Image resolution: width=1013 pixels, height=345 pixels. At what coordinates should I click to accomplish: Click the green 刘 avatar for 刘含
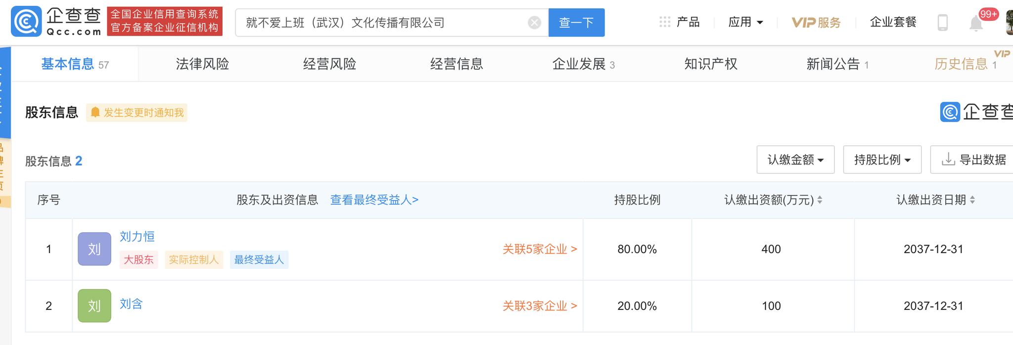94,305
